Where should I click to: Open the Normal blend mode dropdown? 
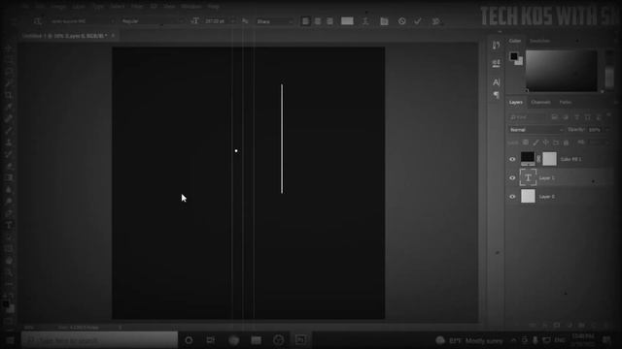(536, 130)
